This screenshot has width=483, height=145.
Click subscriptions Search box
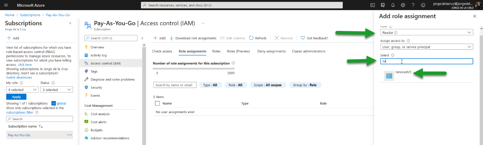40,119
